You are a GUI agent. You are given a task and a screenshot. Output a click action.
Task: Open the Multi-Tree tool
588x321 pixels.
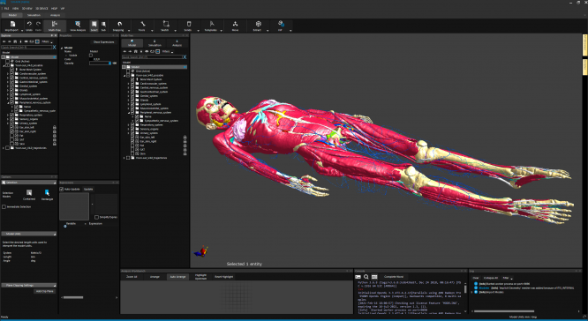click(x=55, y=26)
